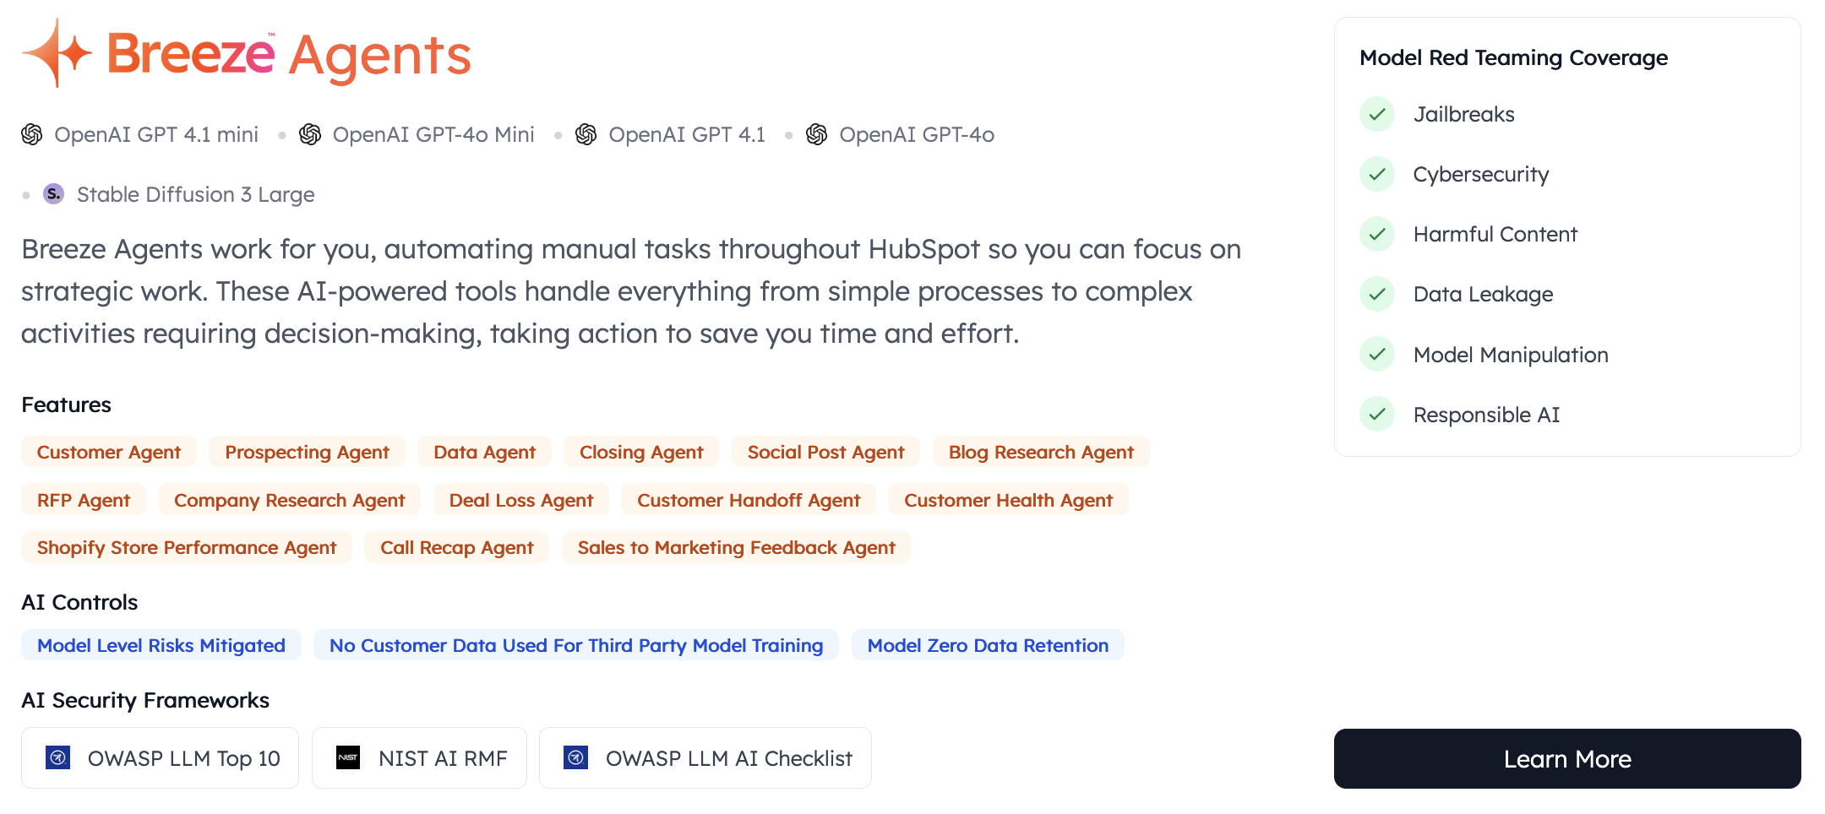Click the OpenAI GPT-4o logo icon
The image size is (1825, 814).
816,133
